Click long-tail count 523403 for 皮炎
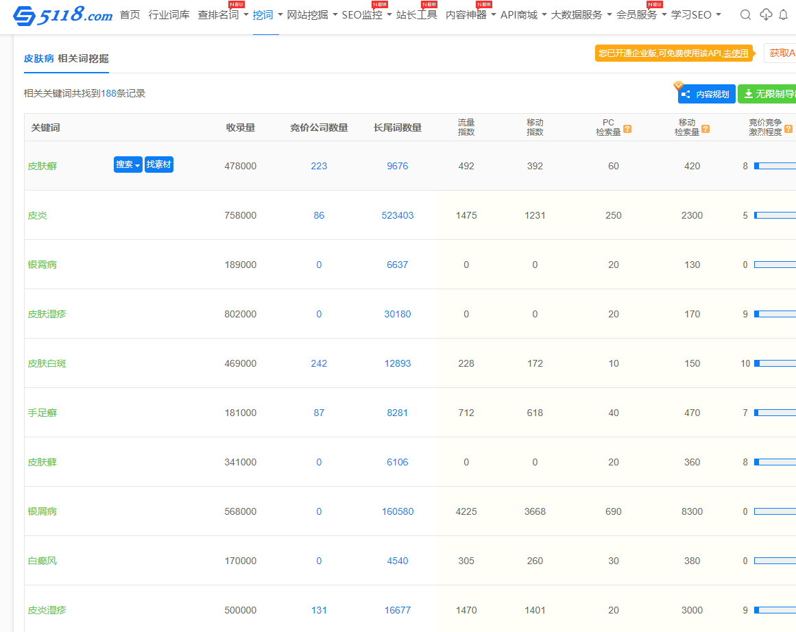 click(x=398, y=215)
